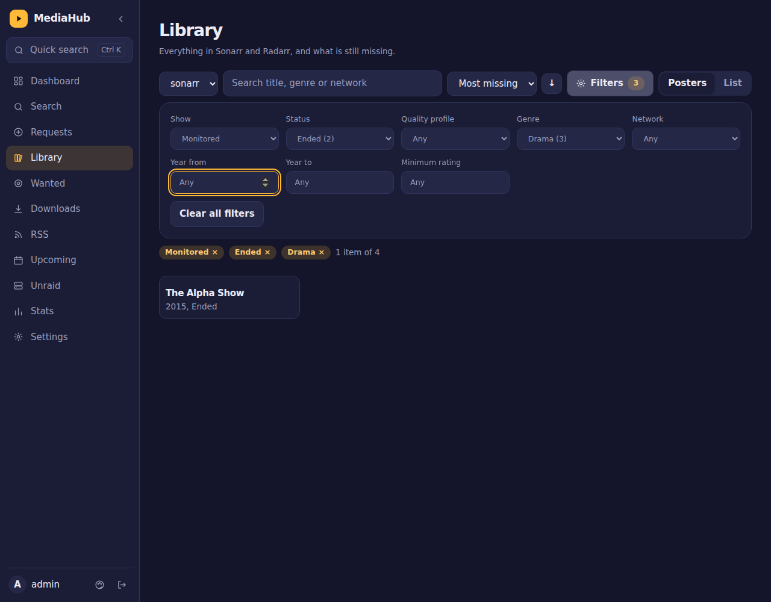
Task: Select Library in the sidebar
Action: [x=69, y=158]
